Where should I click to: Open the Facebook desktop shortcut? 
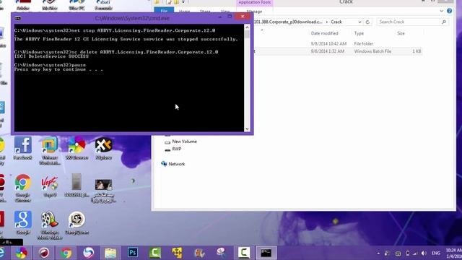pyautogui.click(x=22, y=148)
